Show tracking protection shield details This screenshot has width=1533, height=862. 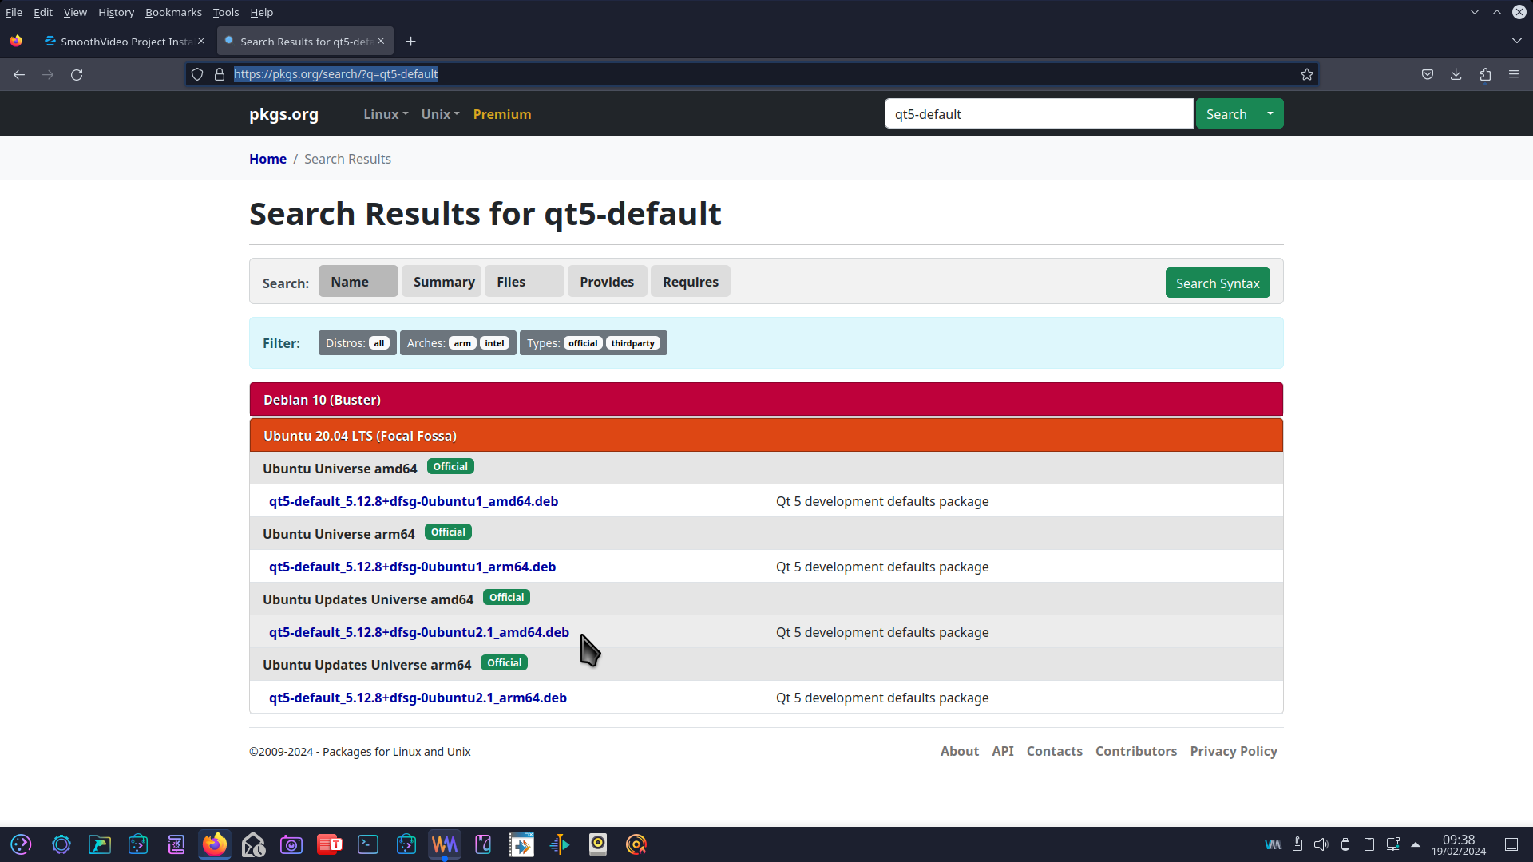(x=197, y=74)
